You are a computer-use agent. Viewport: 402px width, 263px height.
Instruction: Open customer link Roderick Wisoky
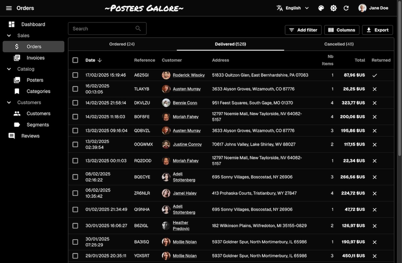(189, 75)
